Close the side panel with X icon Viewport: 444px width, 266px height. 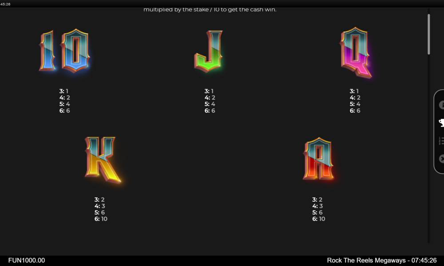(x=442, y=159)
